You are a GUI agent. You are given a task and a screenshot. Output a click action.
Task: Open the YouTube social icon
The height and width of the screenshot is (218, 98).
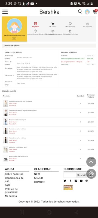pyautogui.click(x=81, y=181)
